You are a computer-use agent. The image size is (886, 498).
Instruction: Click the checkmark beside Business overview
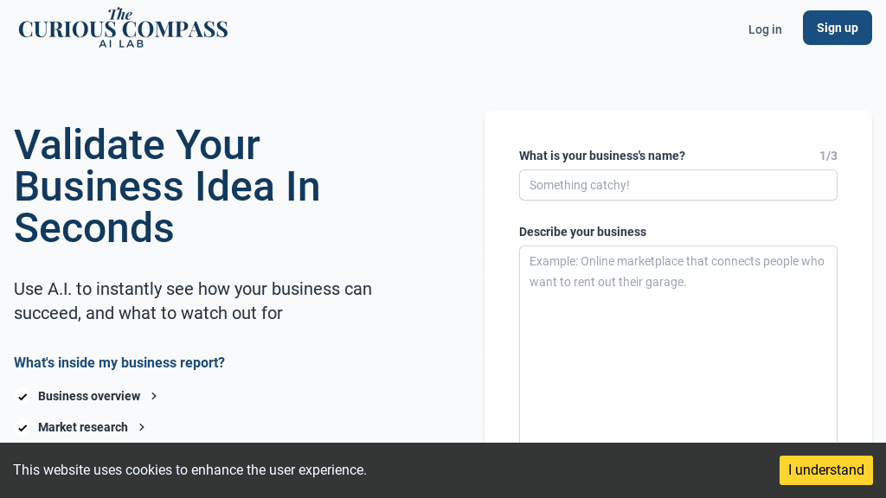pyautogui.click(x=22, y=396)
